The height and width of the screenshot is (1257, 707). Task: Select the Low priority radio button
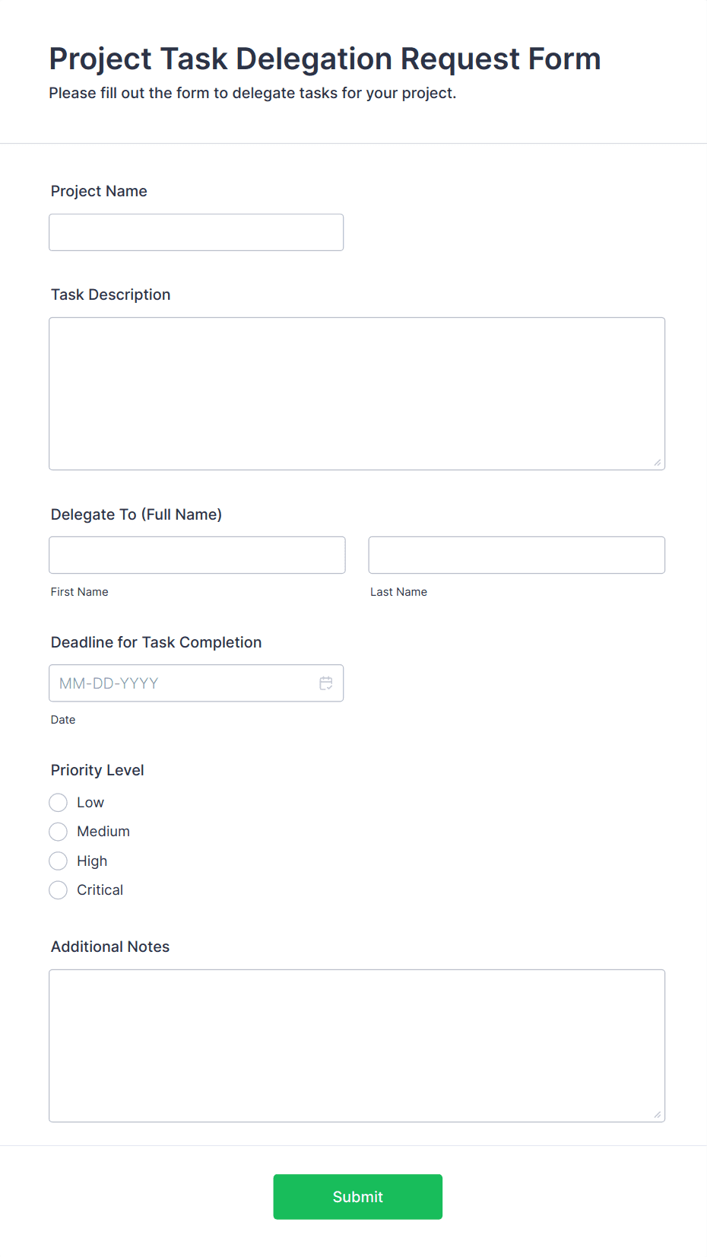point(59,803)
